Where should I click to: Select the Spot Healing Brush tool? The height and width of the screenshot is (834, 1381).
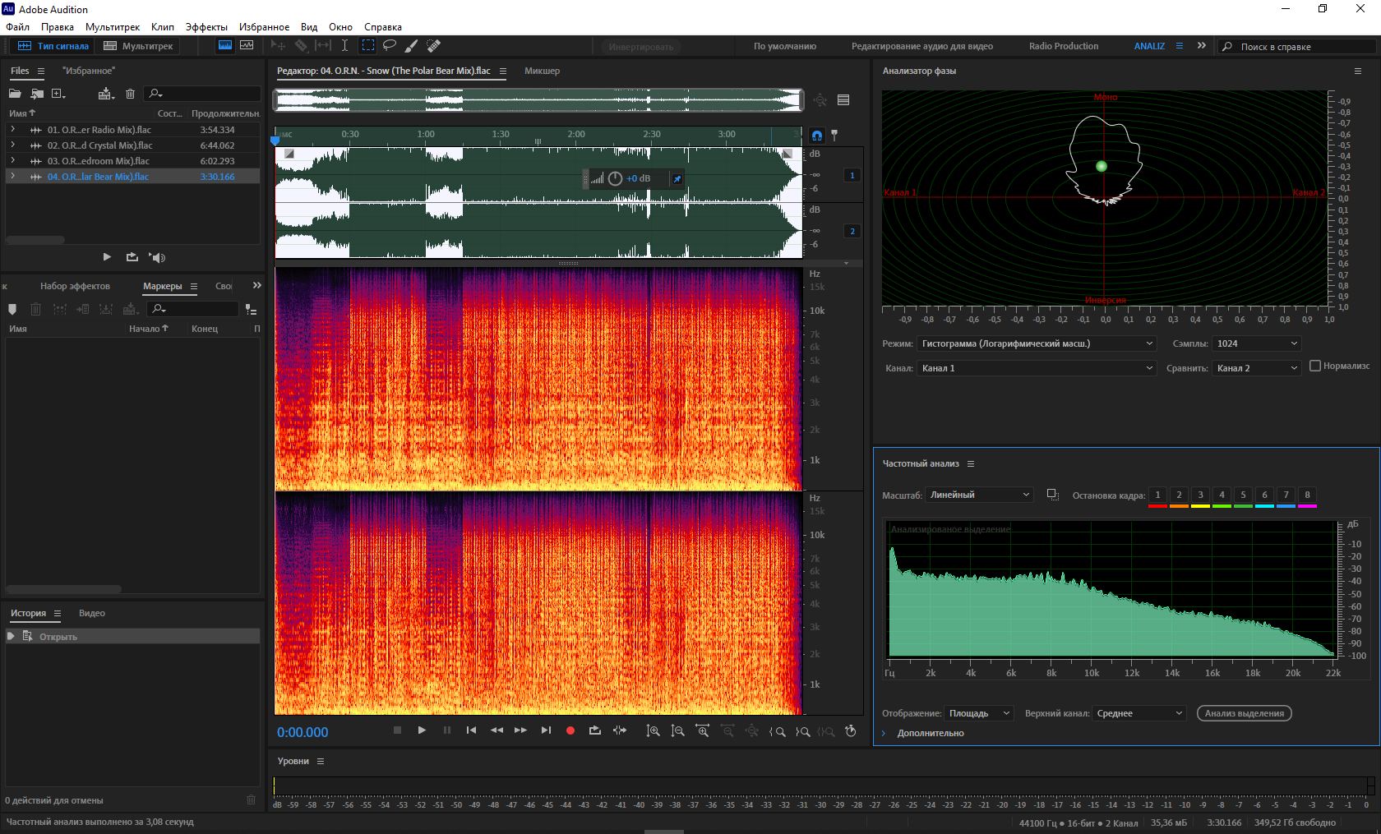point(433,46)
